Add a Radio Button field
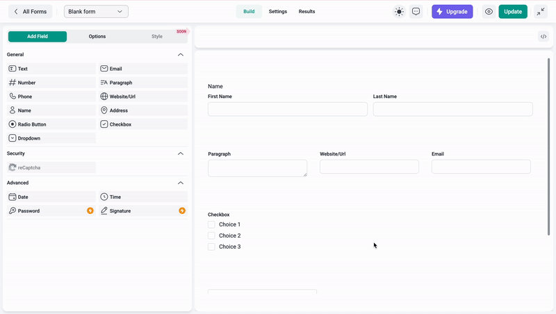The width and height of the screenshot is (556, 314). (x=51, y=124)
